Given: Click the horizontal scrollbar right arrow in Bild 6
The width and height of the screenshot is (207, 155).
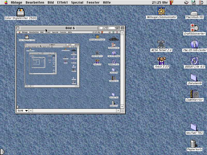Looking at the screenshot, I should (119, 111).
